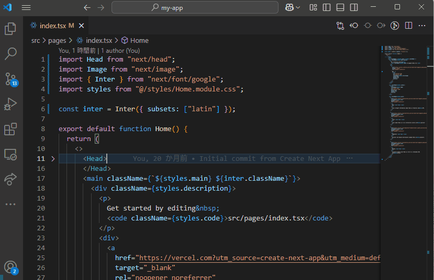Screen dimensions: 434x280
Task: Open the Run and Debug view
Action: [10, 104]
